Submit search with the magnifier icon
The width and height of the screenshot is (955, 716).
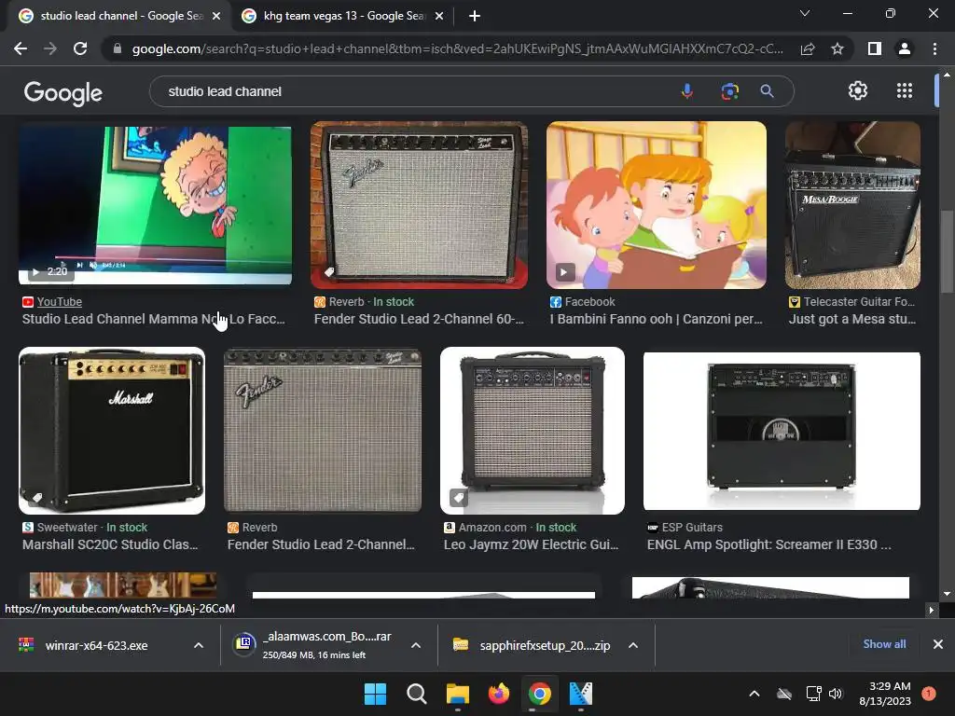click(x=767, y=91)
